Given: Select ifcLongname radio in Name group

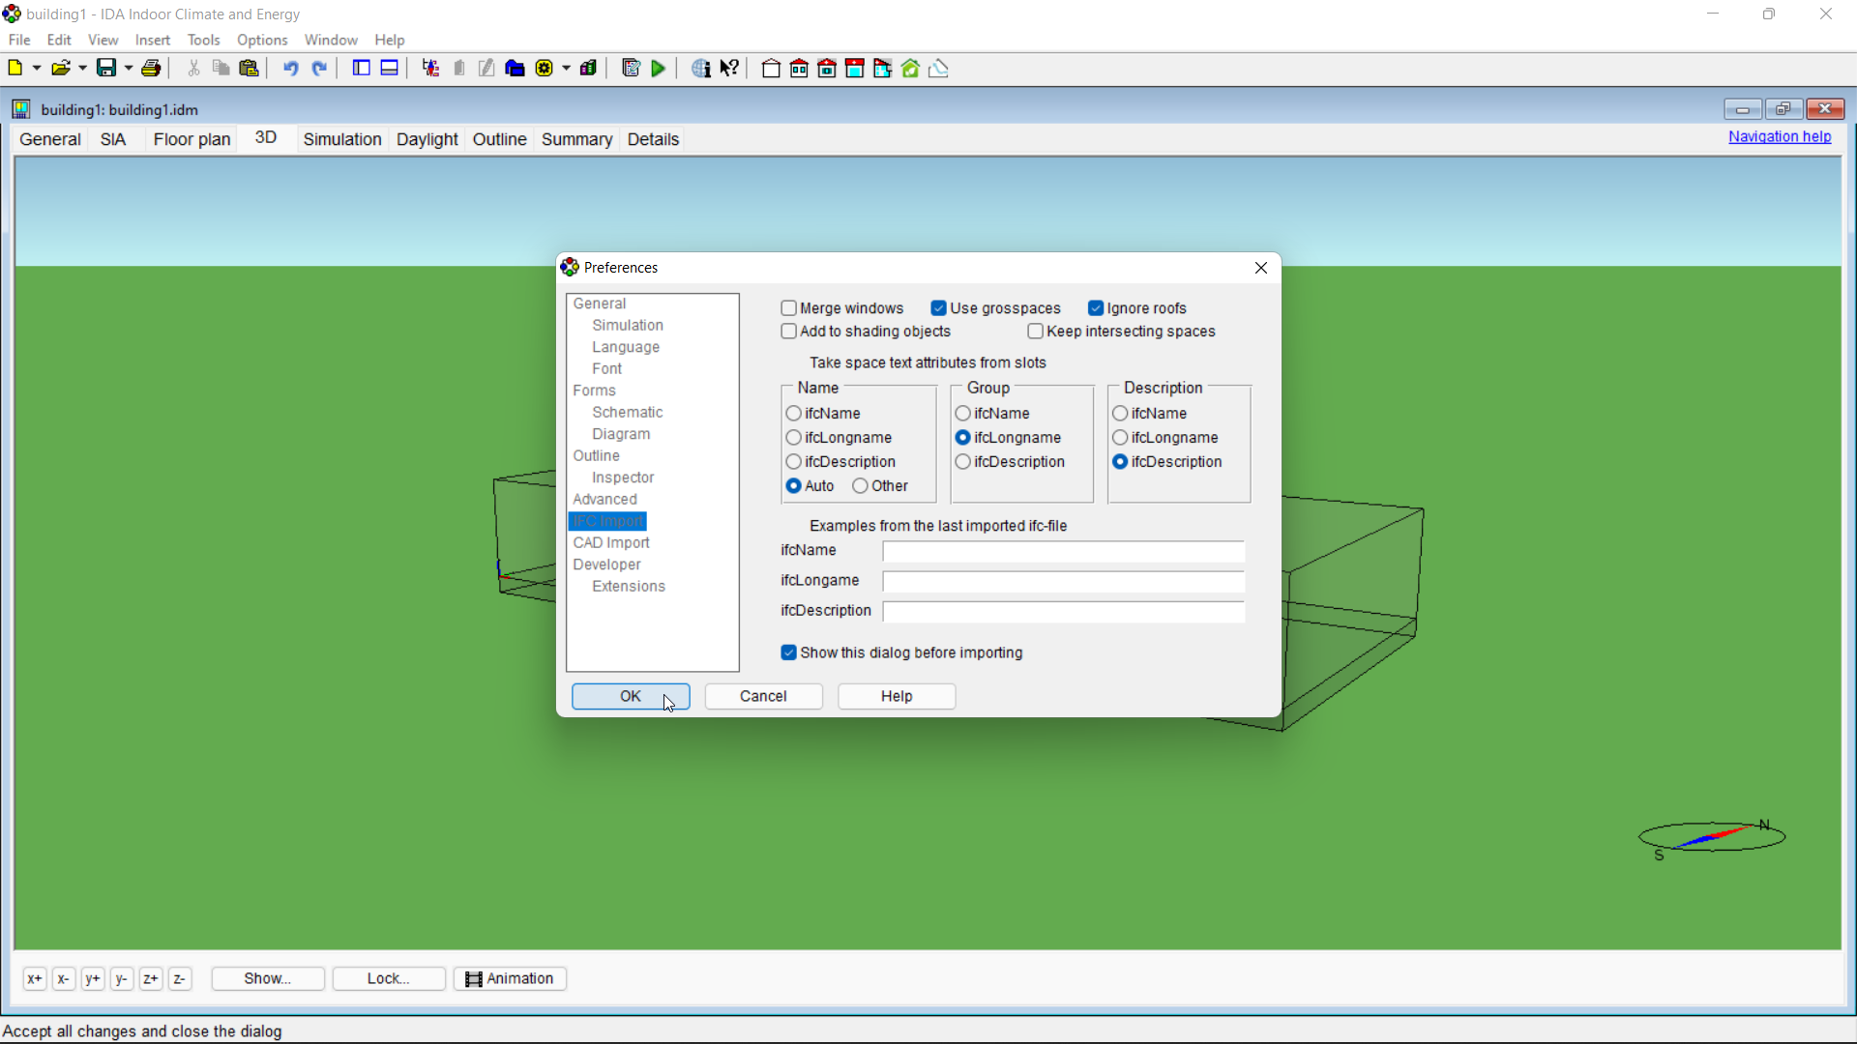Looking at the screenshot, I should click(x=794, y=438).
